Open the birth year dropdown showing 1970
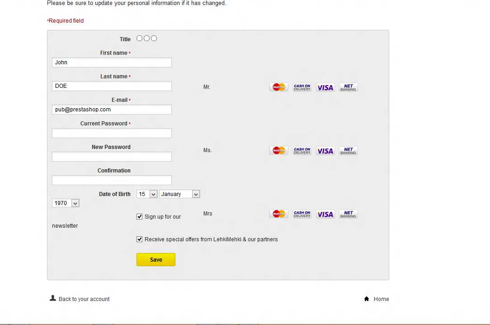The image size is (490, 325). click(66, 203)
